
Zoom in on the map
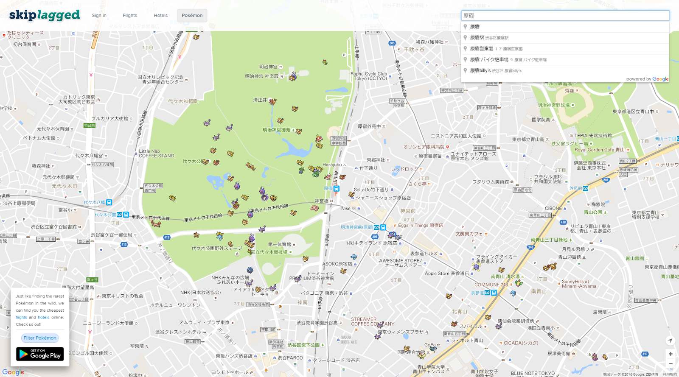(671, 354)
